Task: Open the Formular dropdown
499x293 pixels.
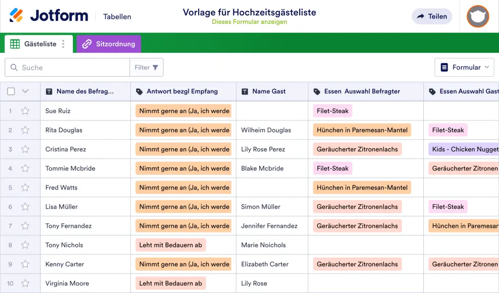Action: coord(464,67)
